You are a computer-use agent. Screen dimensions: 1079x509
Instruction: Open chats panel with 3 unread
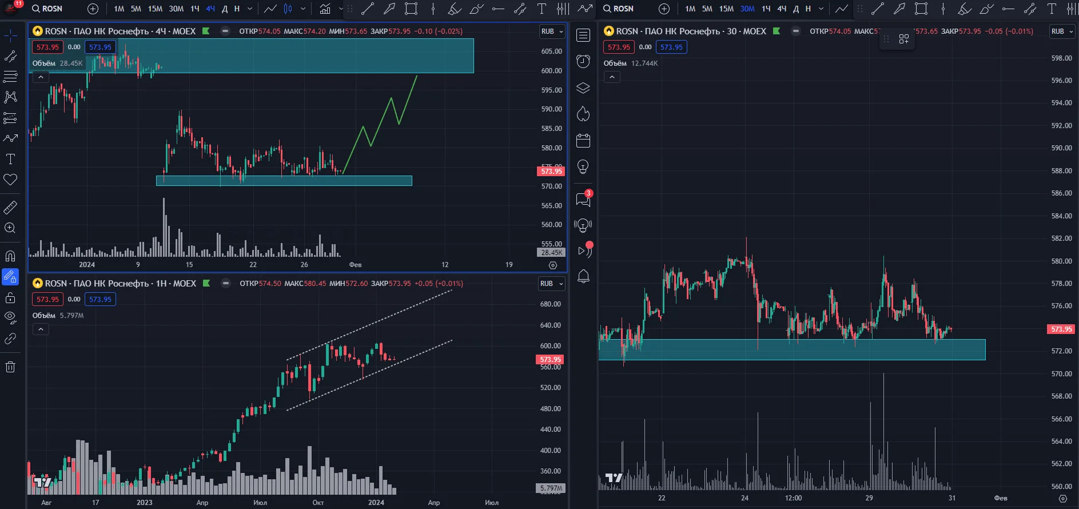(x=583, y=199)
